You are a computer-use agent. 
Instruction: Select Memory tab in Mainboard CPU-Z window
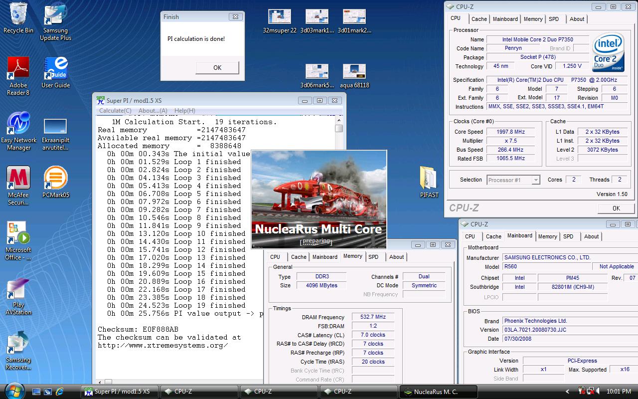click(547, 236)
